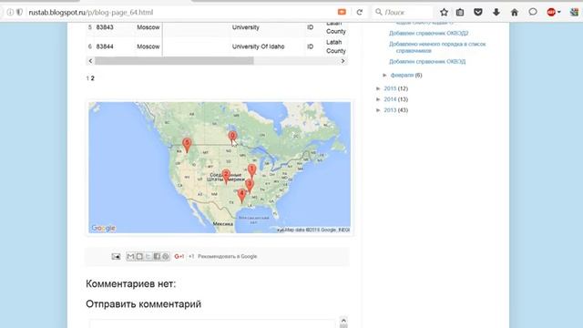The width and height of the screenshot is (583, 328).
Task: Click the 'Комментариев нет:' heading
Action: [x=130, y=283]
